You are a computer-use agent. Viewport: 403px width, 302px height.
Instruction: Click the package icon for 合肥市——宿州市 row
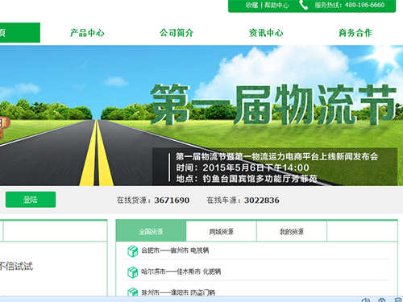pyautogui.click(x=133, y=251)
